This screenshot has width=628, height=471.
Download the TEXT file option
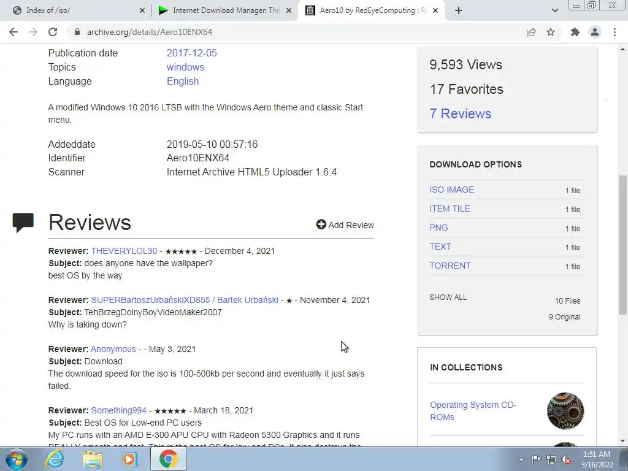point(440,247)
